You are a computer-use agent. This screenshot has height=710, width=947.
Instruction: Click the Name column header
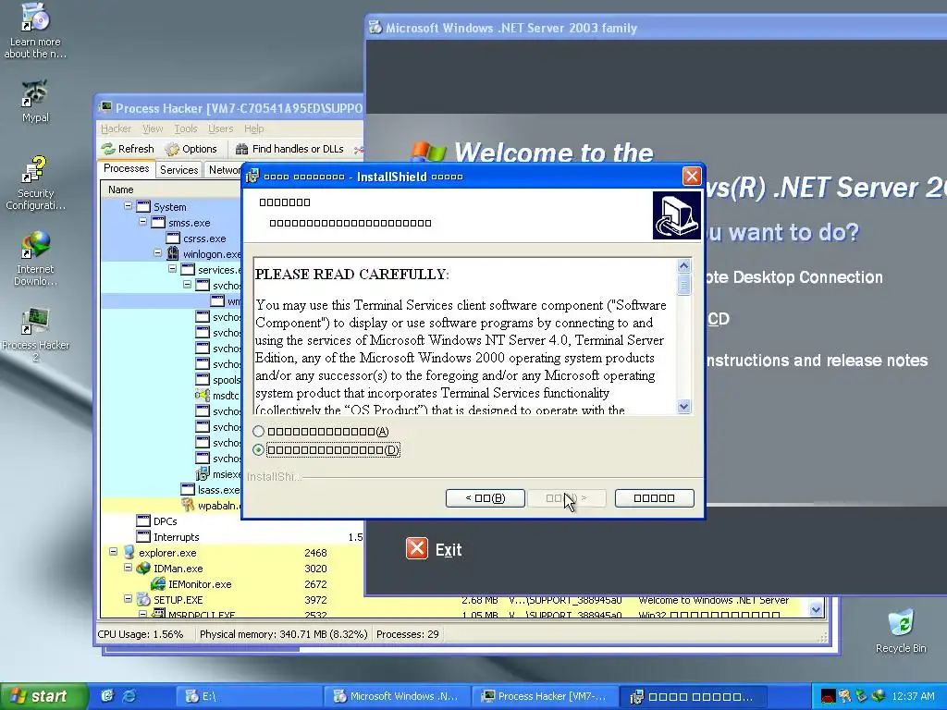click(x=170, y=190)
